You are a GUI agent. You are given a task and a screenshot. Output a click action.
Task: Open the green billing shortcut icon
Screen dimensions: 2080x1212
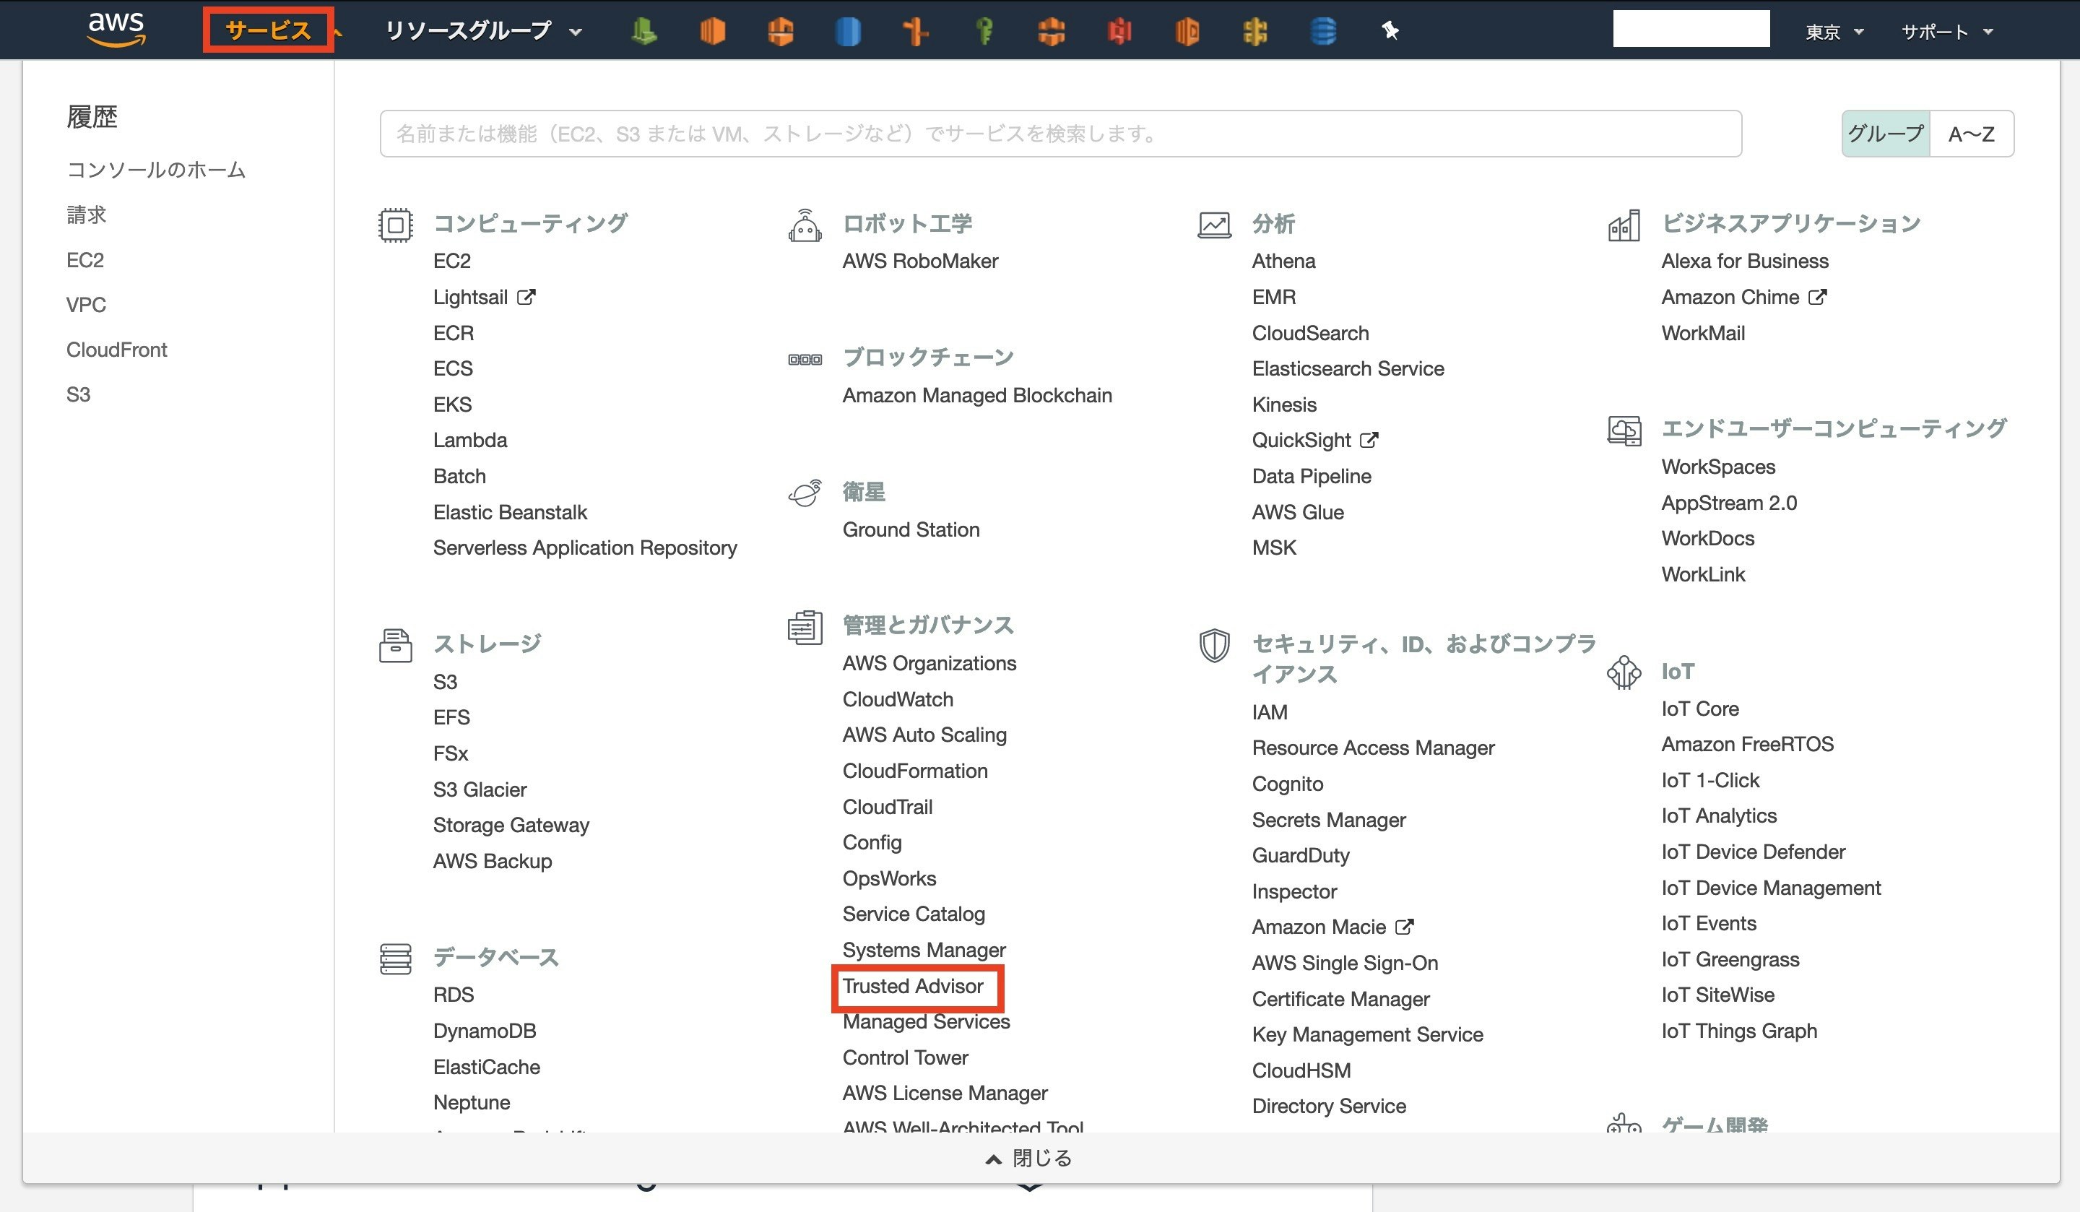(x=643, y=31)
